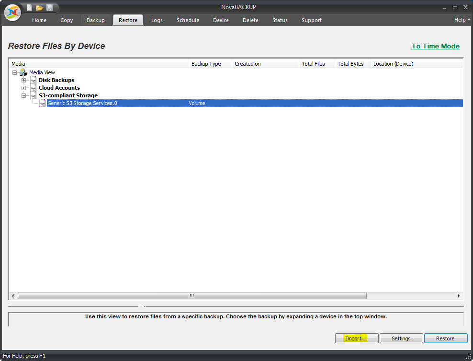Open a job with the folder icon
This screenshot has height=361, width=473.
tap(40, 8)
